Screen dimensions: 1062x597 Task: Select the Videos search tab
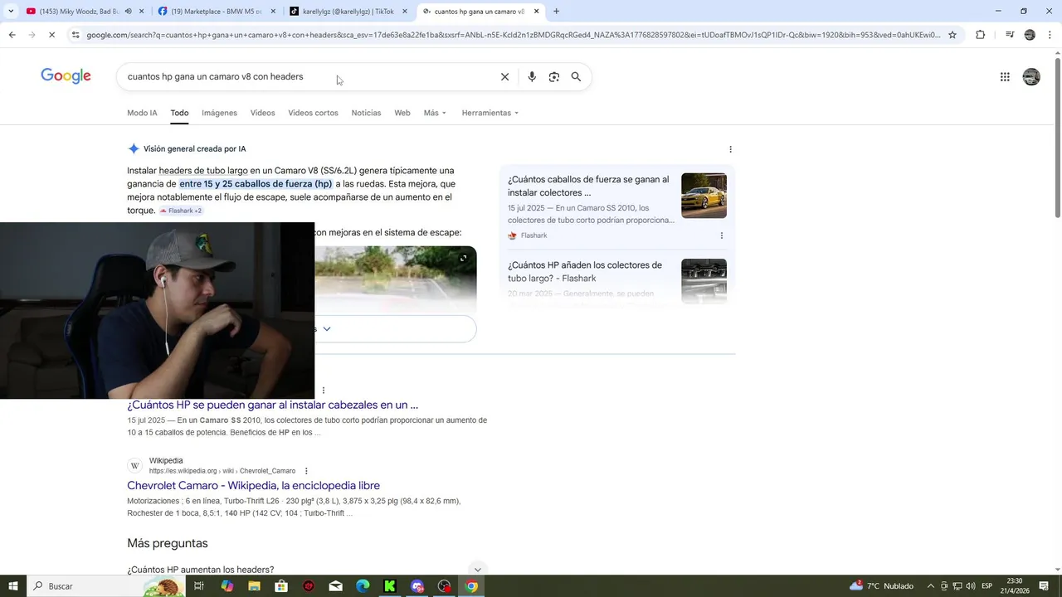[262, 113]
